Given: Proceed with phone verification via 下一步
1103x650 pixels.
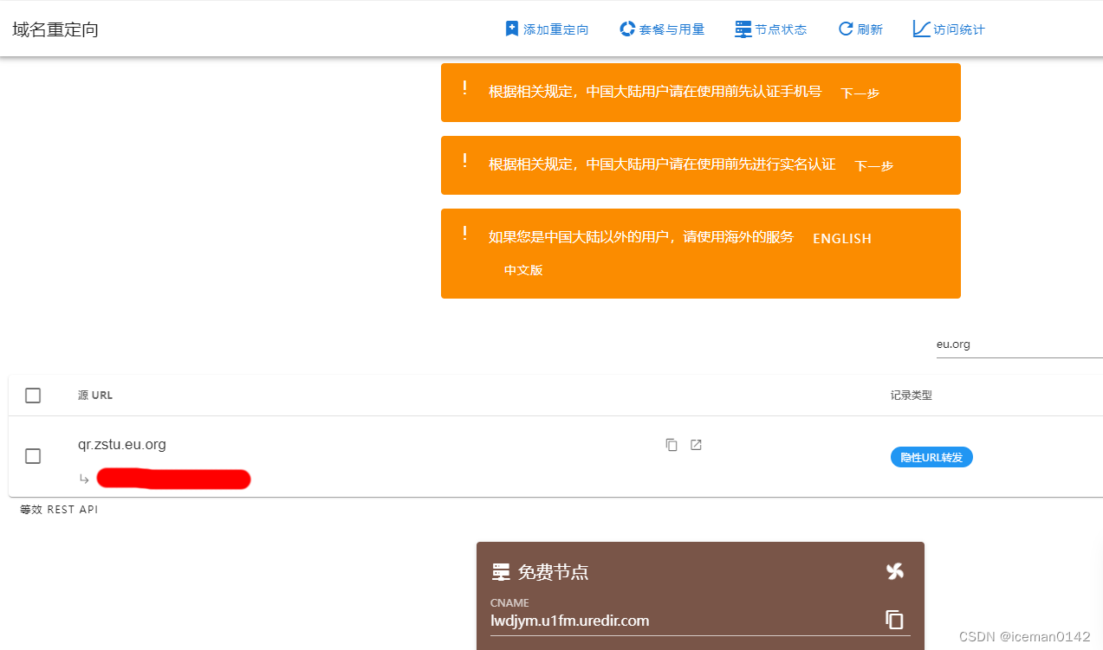Looking at the screenshot, I should [x=858, y=93].
